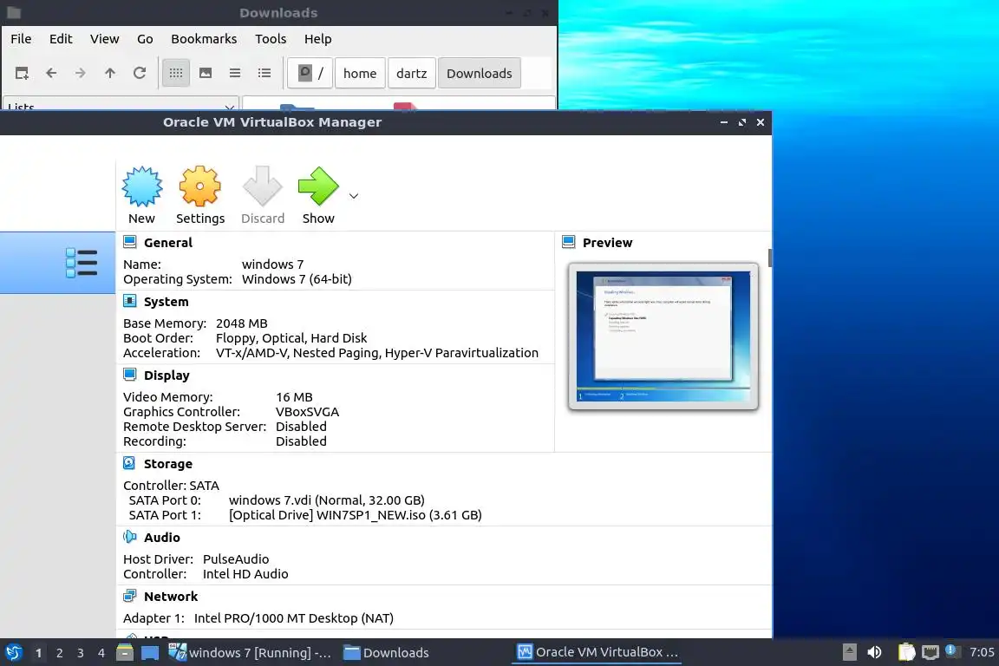Open the VM Settings gear icon

200,186
